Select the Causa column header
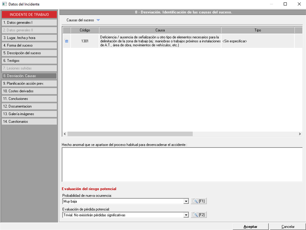 click(x=160, y=30)
